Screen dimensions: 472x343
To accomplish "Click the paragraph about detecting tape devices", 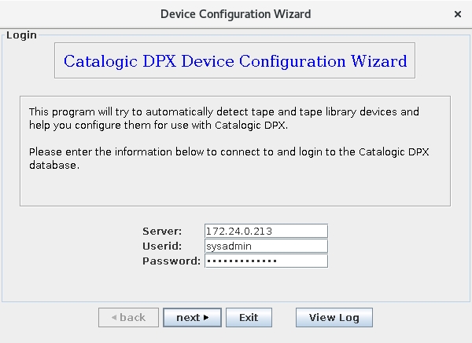I will tap(224, 119).
